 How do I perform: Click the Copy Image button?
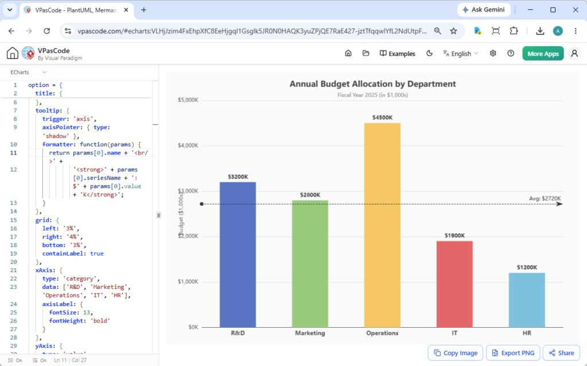click(456, 353)
